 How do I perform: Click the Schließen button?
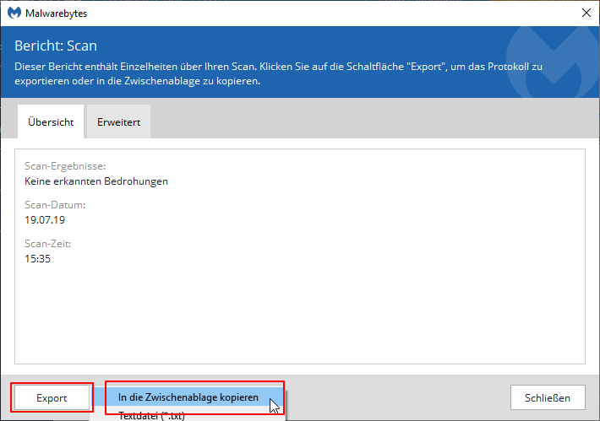(548, 397)
